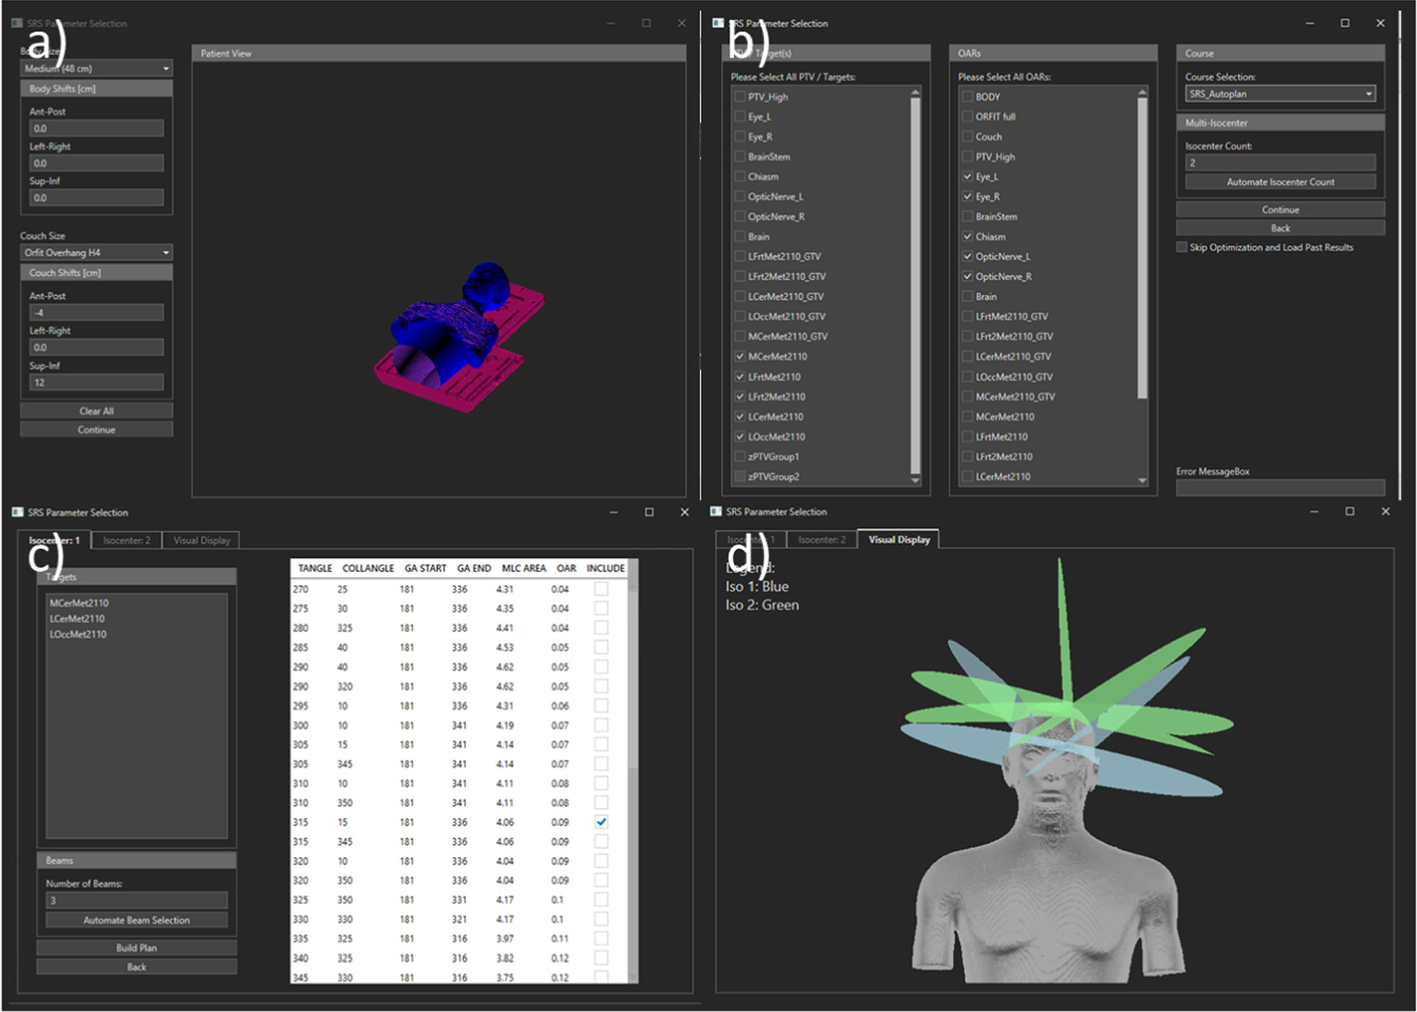Screen dimensions: 1417x1012
Task: Uncheck the Eye_L OAR
Action: [967, 176]
